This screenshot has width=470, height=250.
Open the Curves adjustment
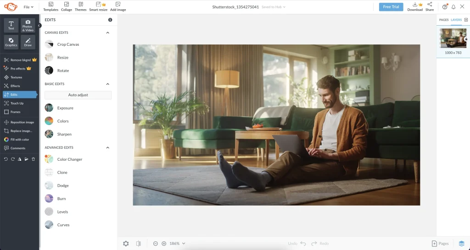[x=63, y=225]
